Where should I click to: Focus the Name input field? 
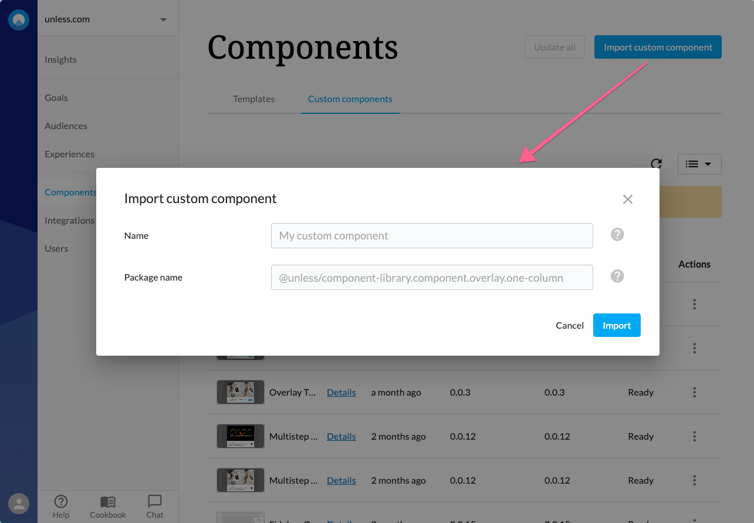point(432,235)
